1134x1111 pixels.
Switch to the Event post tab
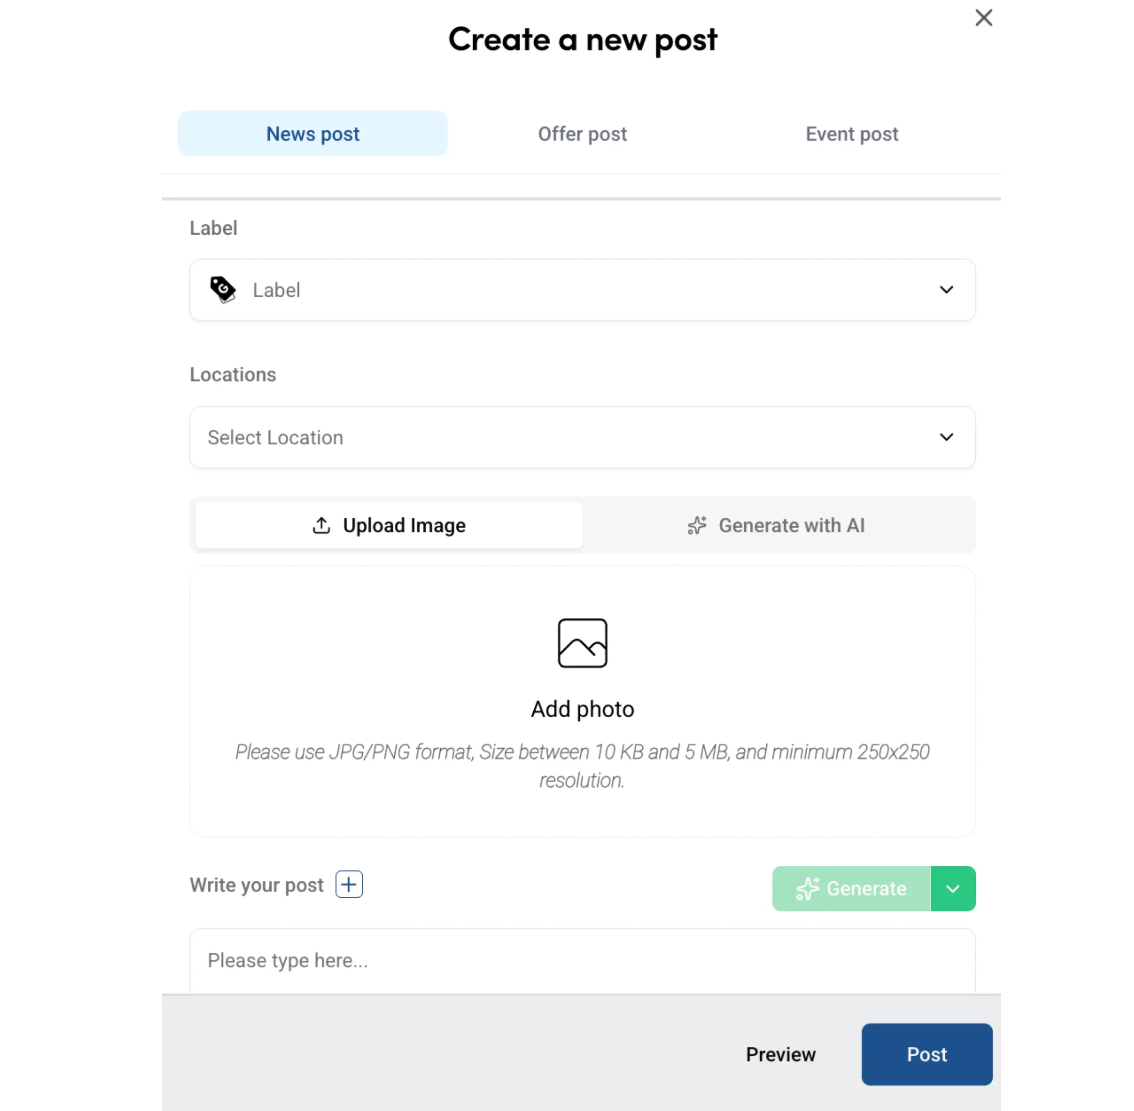tap(851, 134)
